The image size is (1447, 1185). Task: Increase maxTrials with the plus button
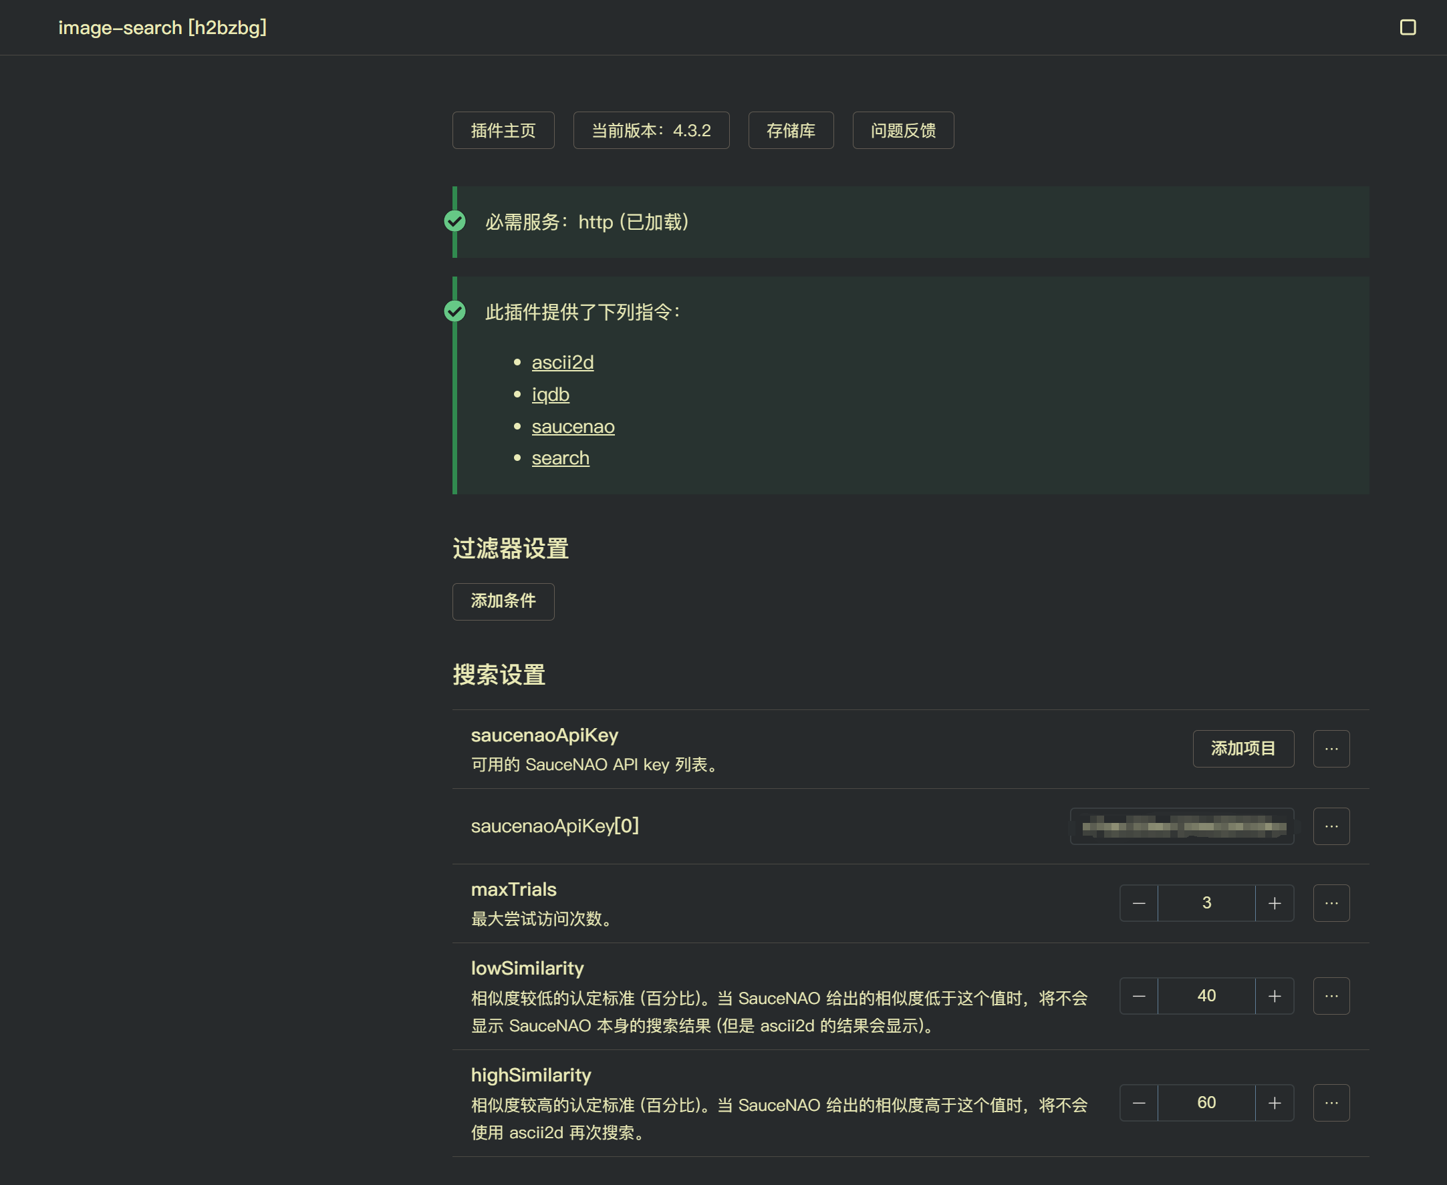tap(1275, 902)
